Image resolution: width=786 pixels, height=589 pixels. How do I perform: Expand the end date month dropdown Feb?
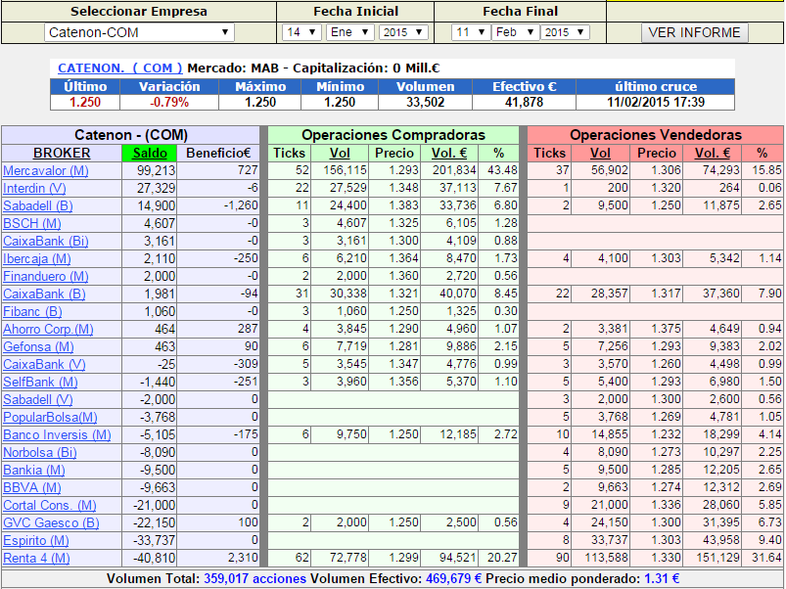point(515,32)
